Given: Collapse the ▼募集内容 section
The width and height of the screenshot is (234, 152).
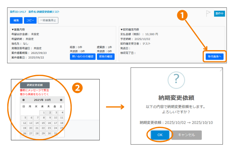Looking at the screenshot, I should pyautogui.click(x=19, y=29).
